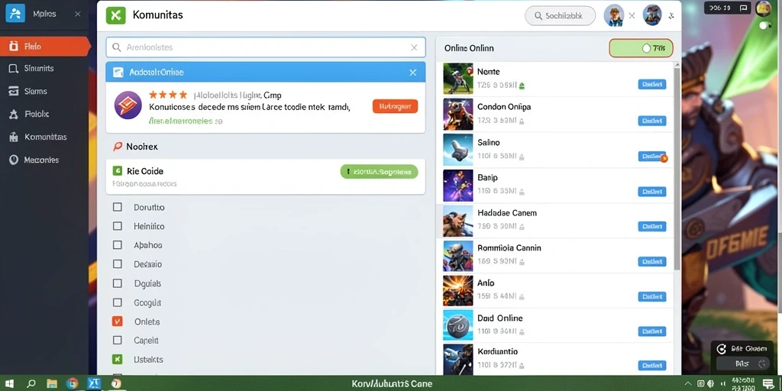Click the green button next to Rie Coide
Image resolution: width=782 pixels, height=391 pixels.
coord(379,172)
